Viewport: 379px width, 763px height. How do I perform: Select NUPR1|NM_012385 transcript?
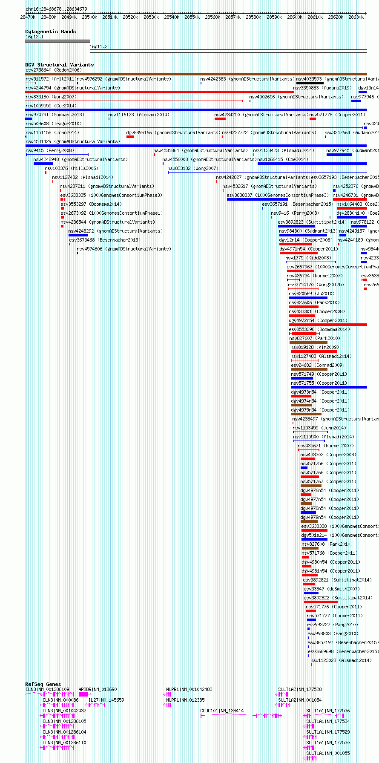coord(185,700)
